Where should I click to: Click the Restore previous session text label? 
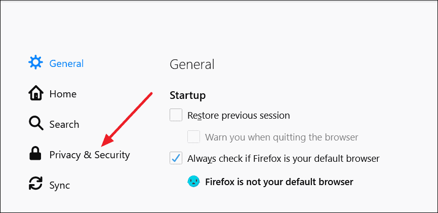(x=238, y=115)
